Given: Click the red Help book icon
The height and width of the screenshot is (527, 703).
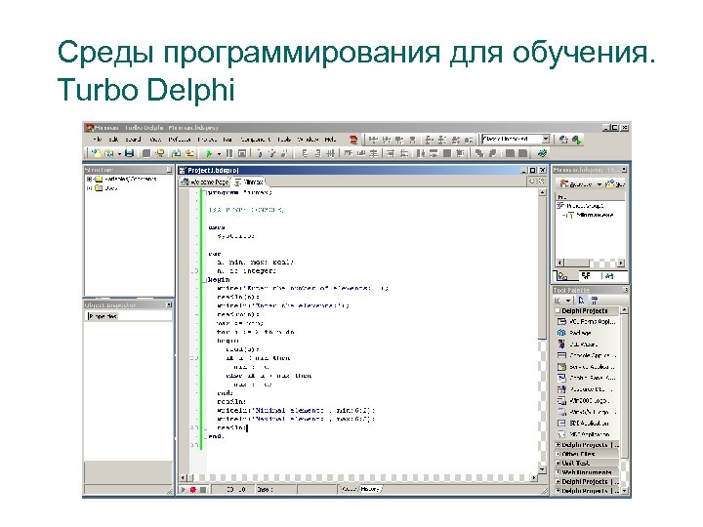Looking at the screenshot, I should (353, 140).
